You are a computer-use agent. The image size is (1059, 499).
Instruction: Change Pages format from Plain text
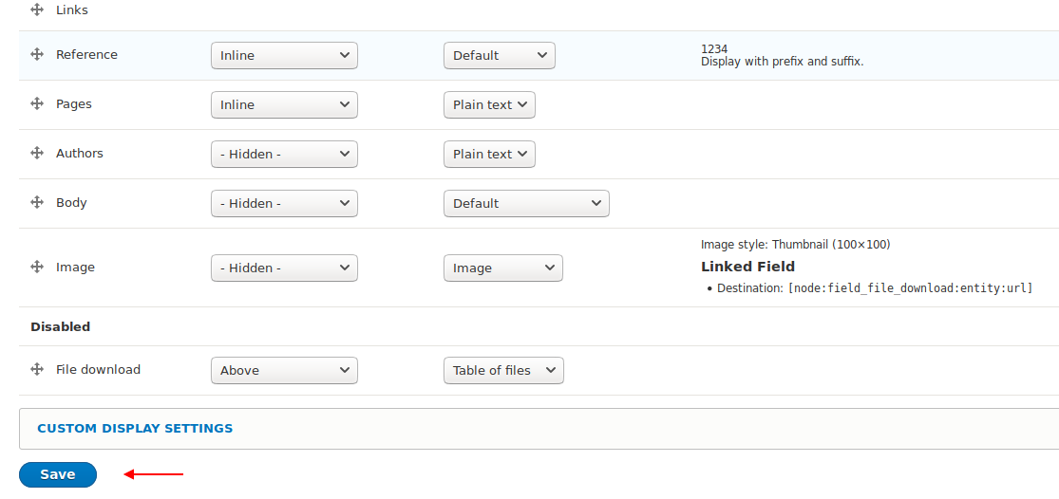click(489, 105)
